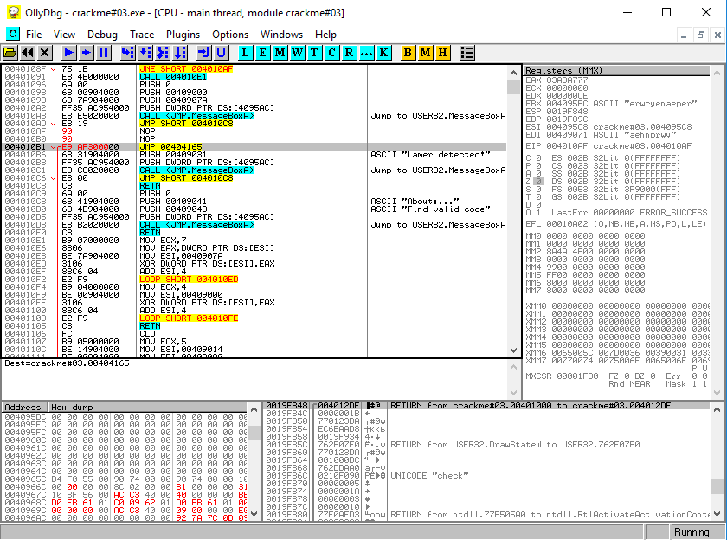Viewport: 727px width, 540px height.
Task: Restore the inner CPU child window
Action: (x=700, y=35)
